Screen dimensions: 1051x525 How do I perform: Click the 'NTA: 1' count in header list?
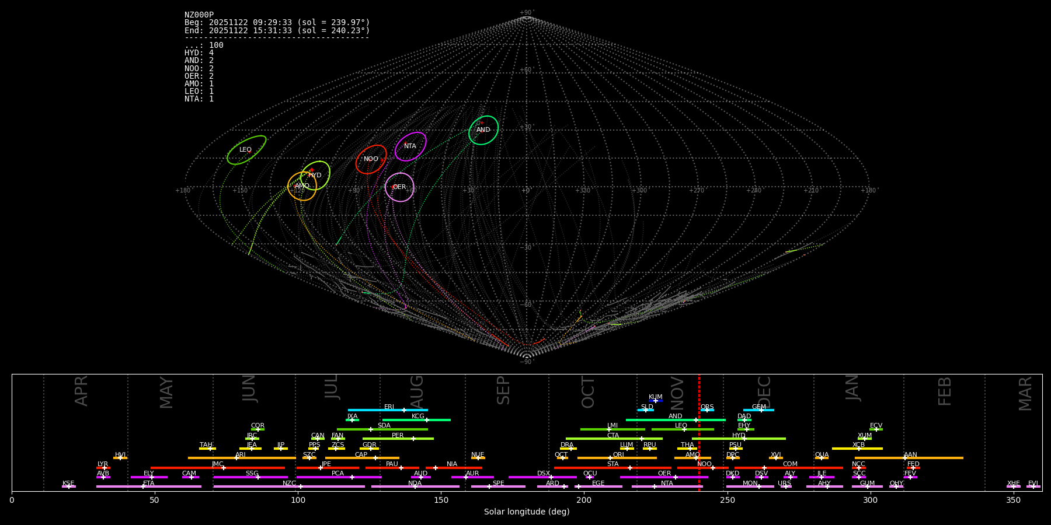tap(199, 99)
